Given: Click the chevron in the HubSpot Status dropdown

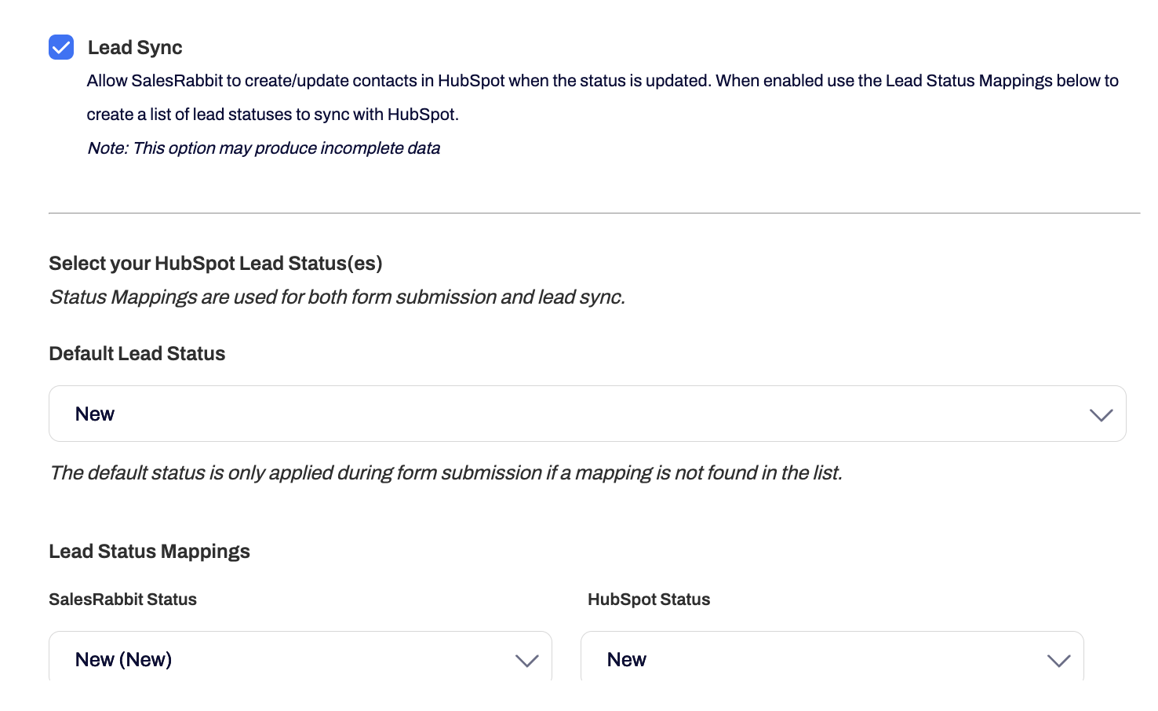Looking at the screenshot, I should pyautogui.click(x=1058, y=661).
